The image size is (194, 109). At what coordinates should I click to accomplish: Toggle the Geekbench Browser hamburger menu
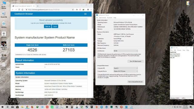(85, 14)
